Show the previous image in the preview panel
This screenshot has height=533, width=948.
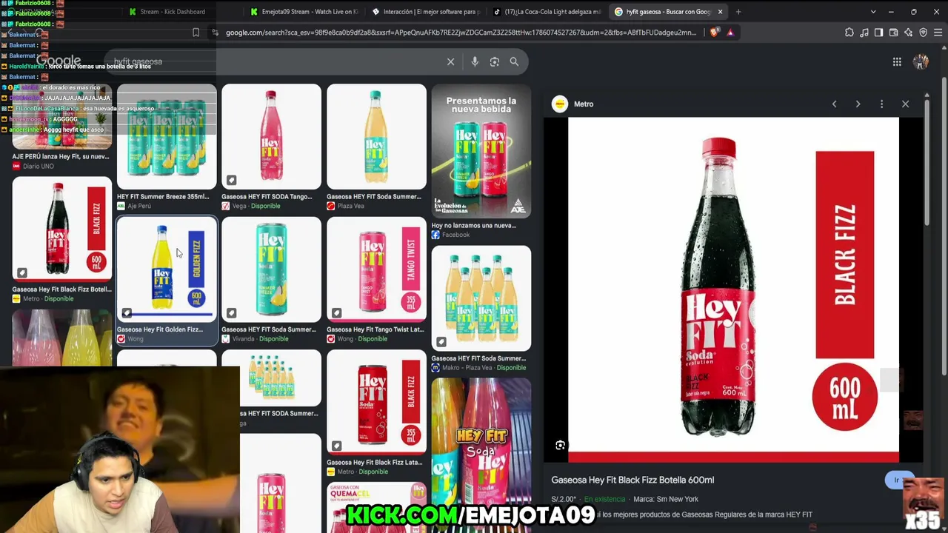[x=834, y=104]
